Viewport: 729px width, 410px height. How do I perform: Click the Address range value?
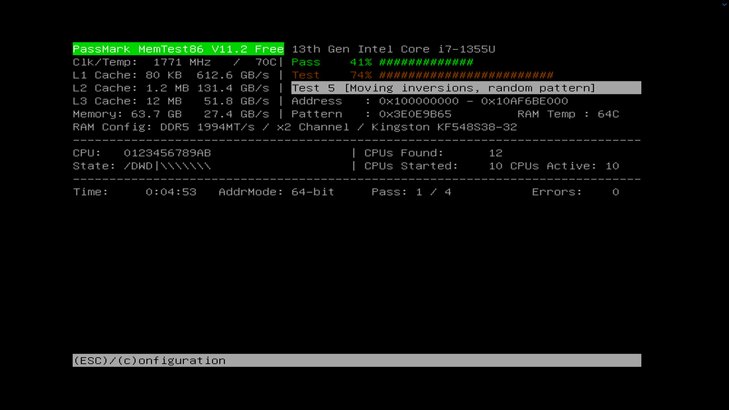point(473,101)
